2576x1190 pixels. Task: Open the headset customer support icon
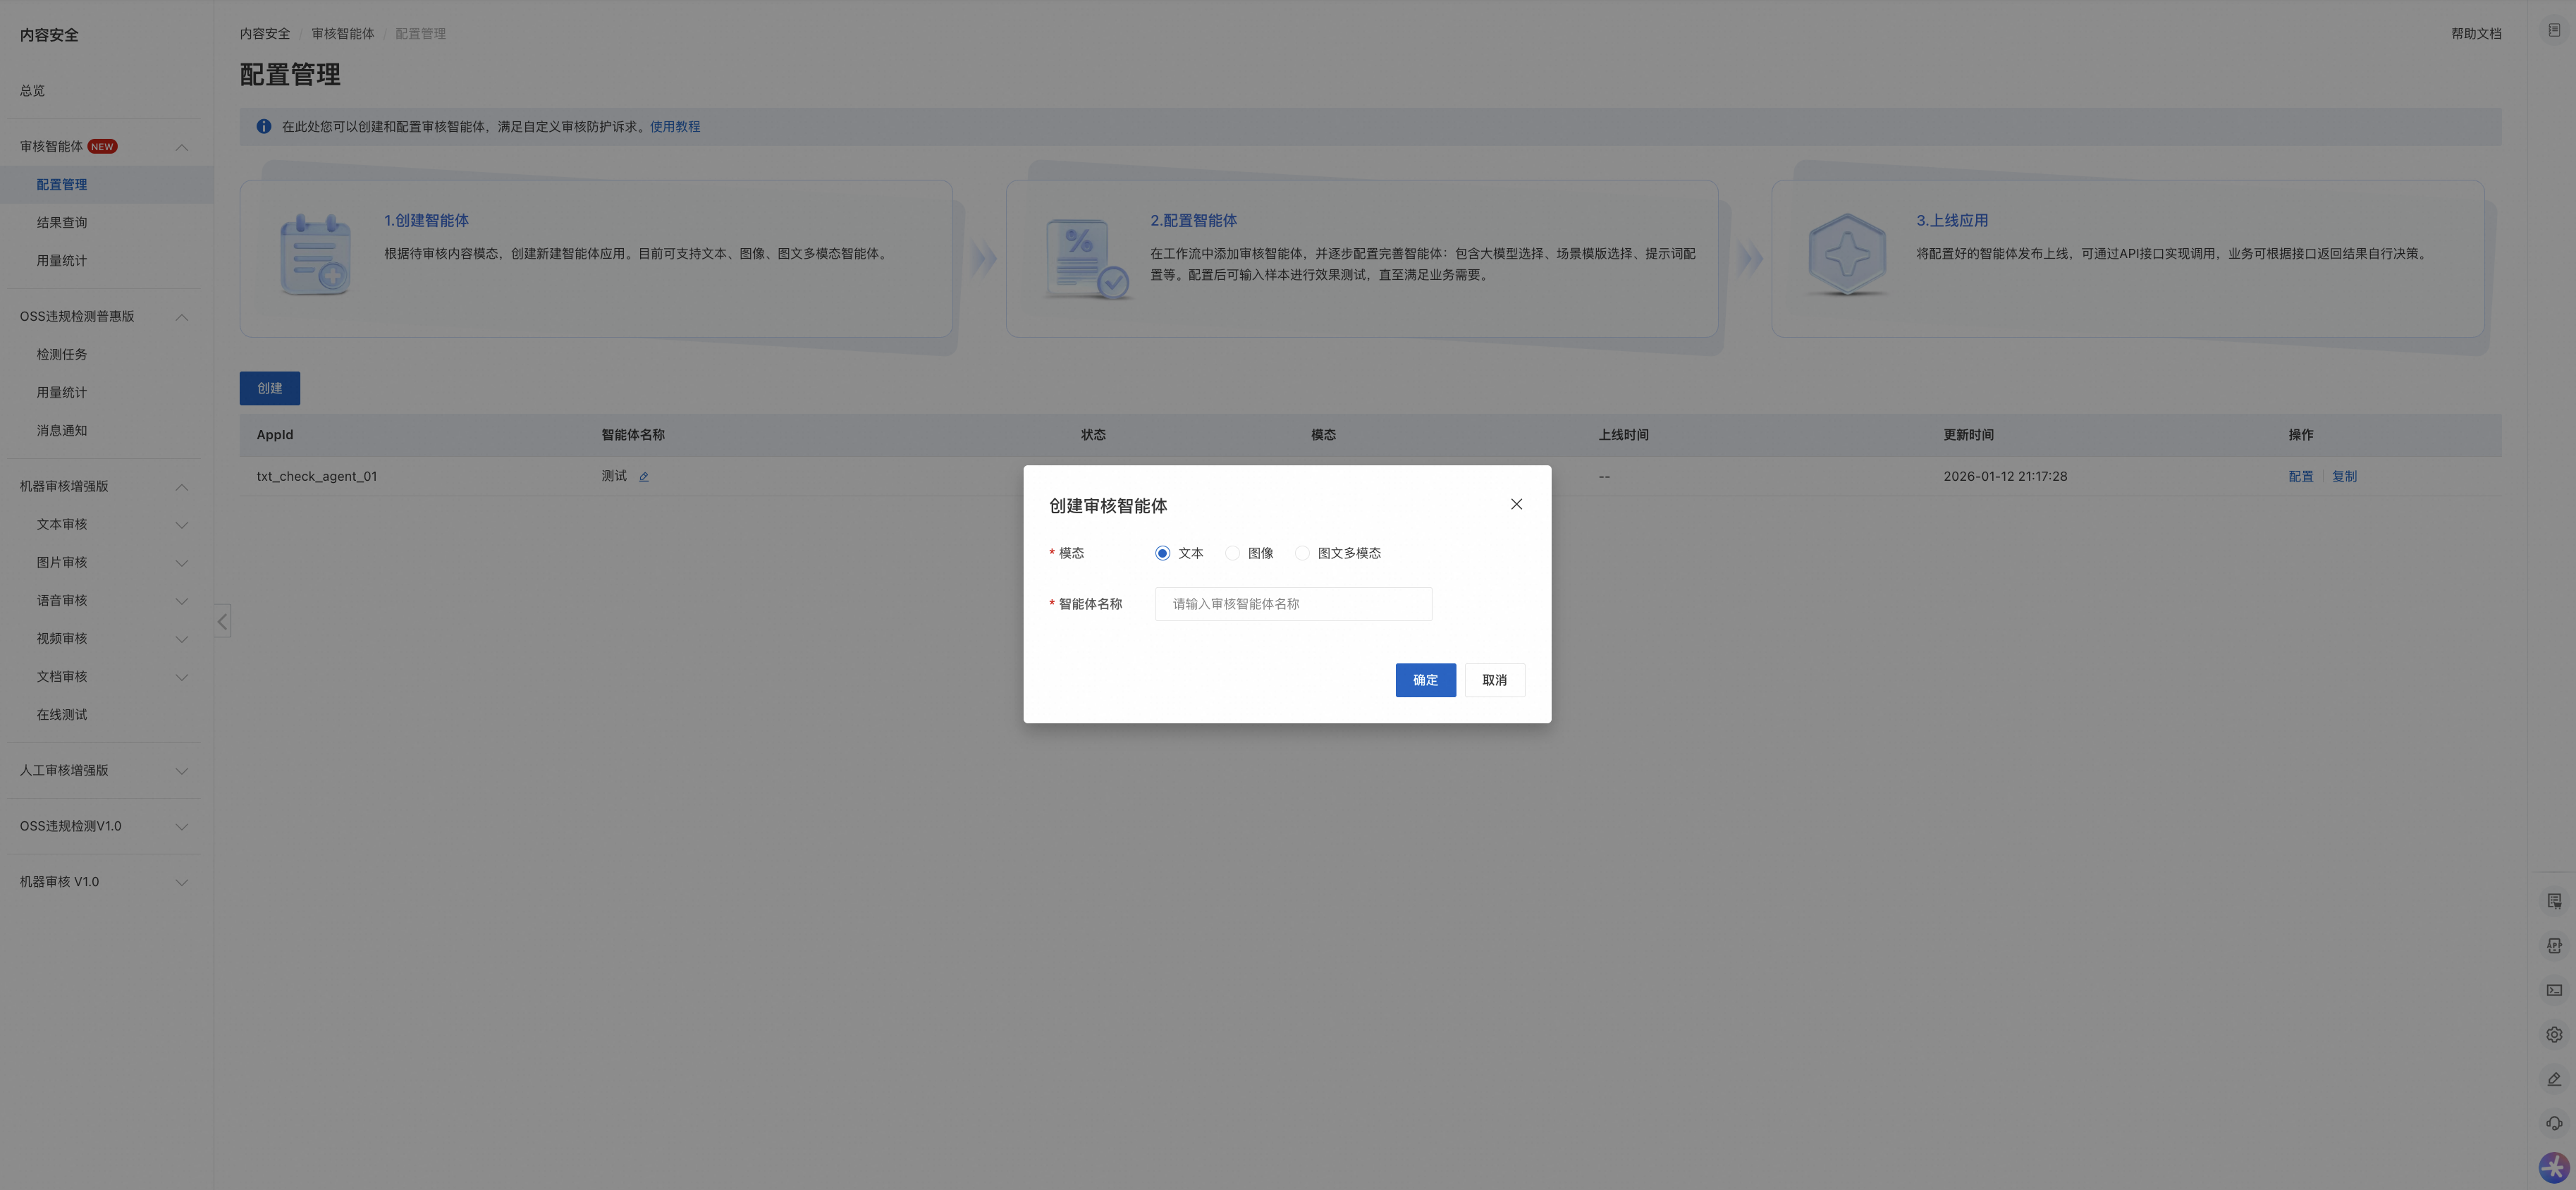click(2554, 1123)
